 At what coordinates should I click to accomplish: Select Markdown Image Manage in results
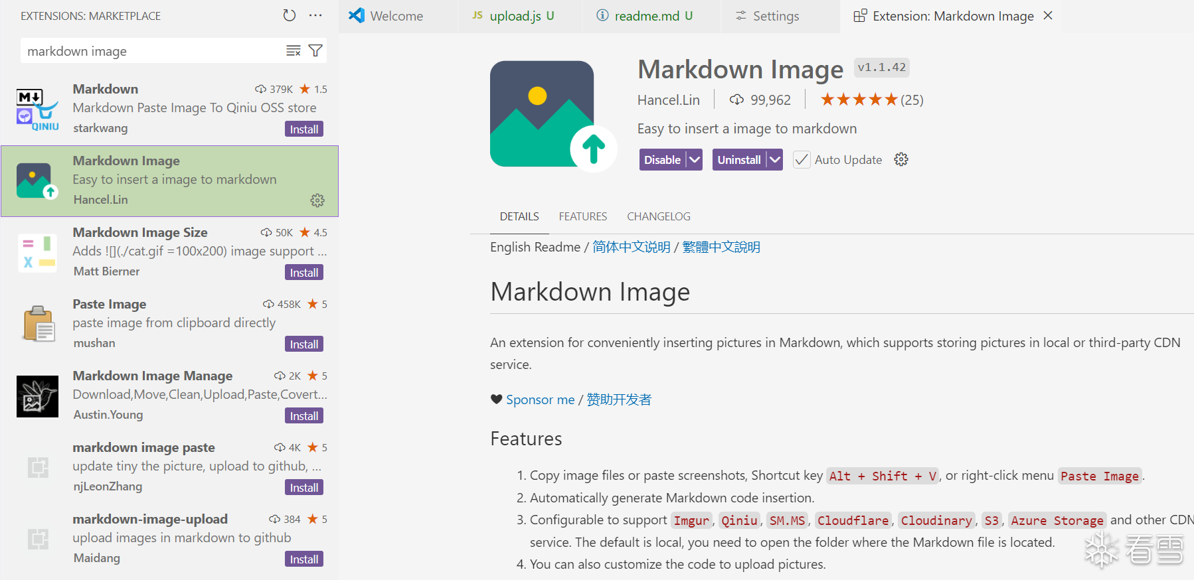(x=170, y=396)
